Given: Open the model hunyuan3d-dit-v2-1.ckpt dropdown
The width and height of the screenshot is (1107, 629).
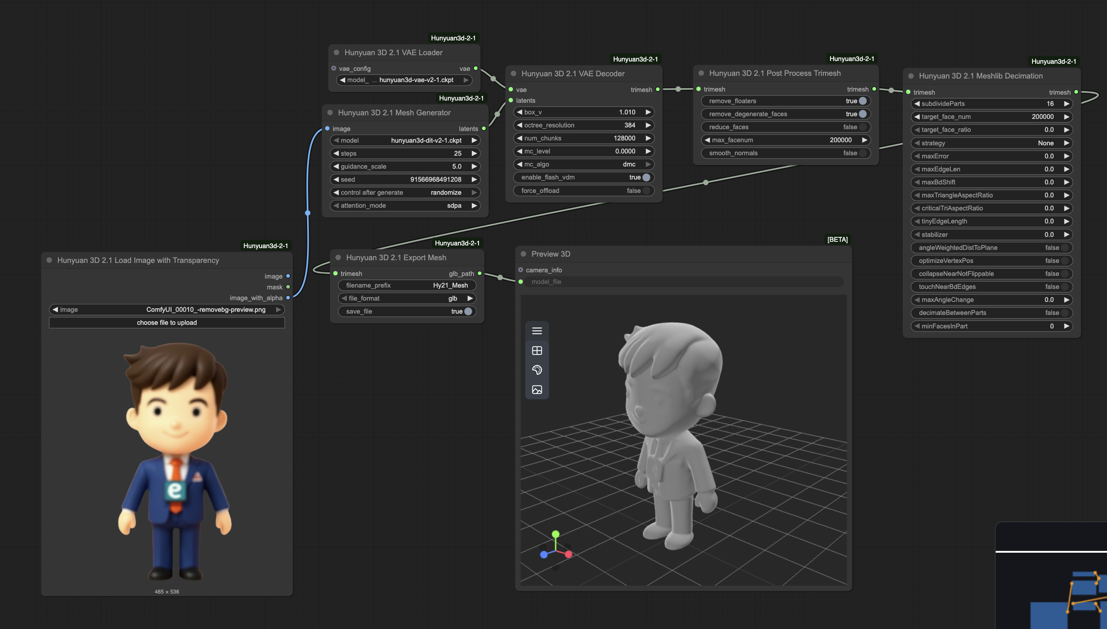Looking at the screenshot, I should pos(405,140).
